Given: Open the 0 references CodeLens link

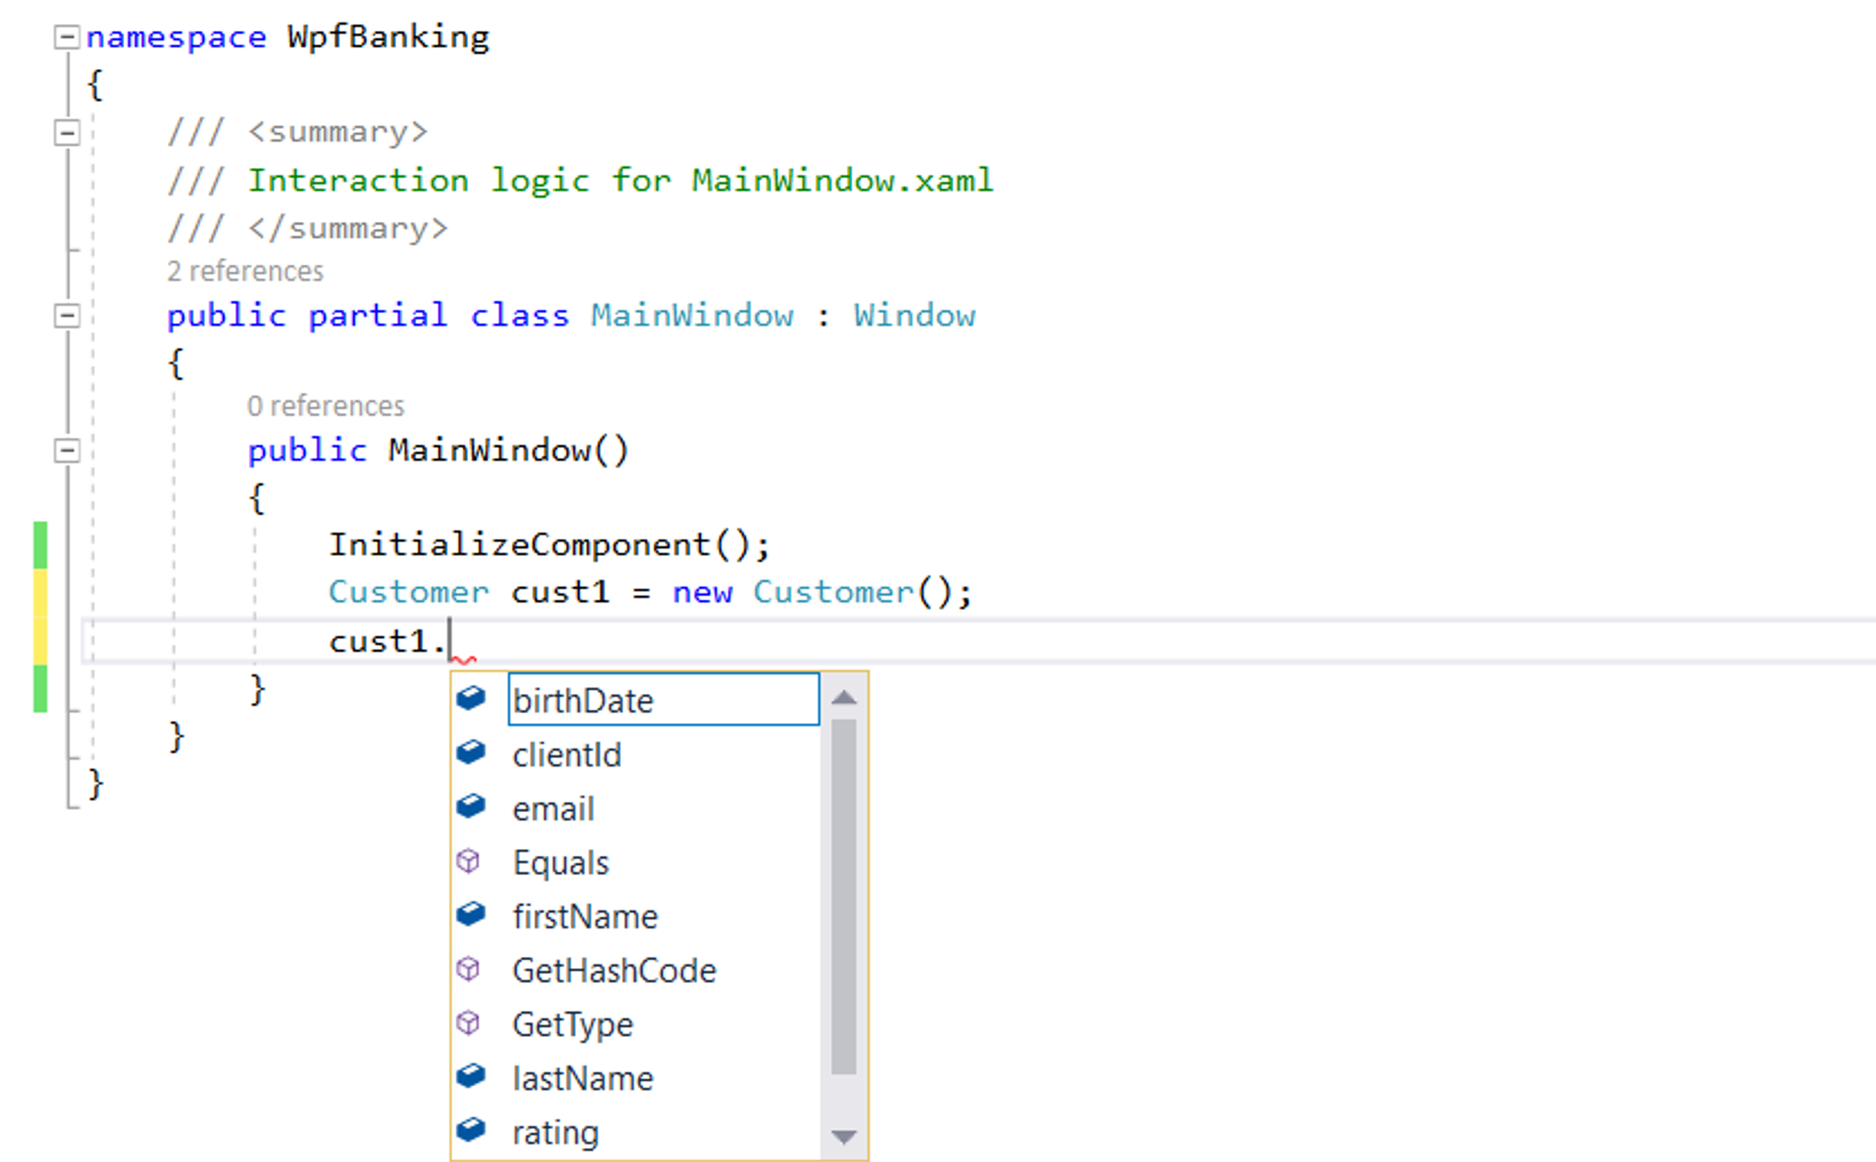Looking at the screenshot, I should pos(325,406).
